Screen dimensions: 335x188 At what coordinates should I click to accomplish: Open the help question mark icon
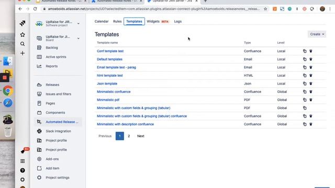(x=23, y=170)
